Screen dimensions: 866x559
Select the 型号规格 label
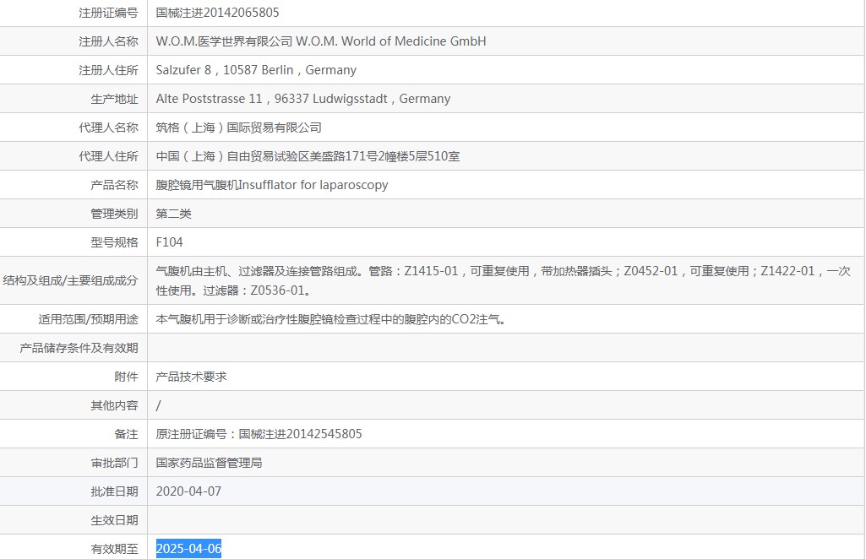coord(114,242)
